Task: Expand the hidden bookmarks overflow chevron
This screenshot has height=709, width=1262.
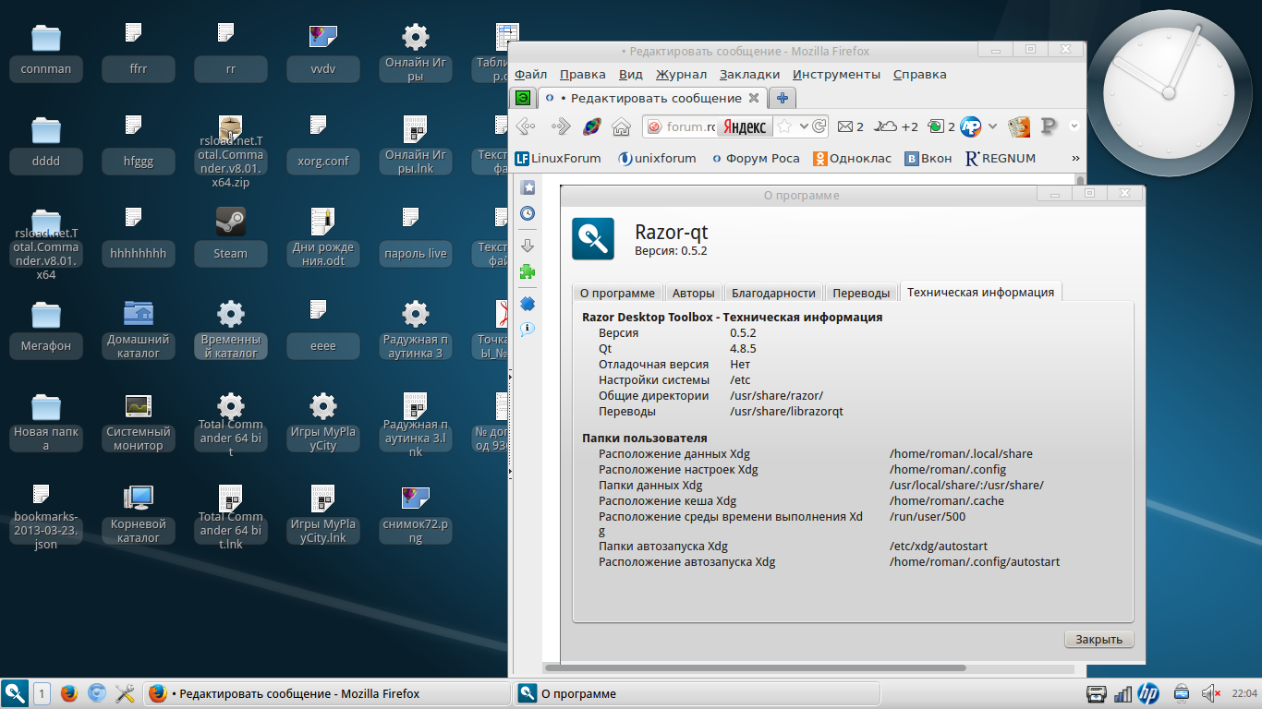Action: 1075,159
